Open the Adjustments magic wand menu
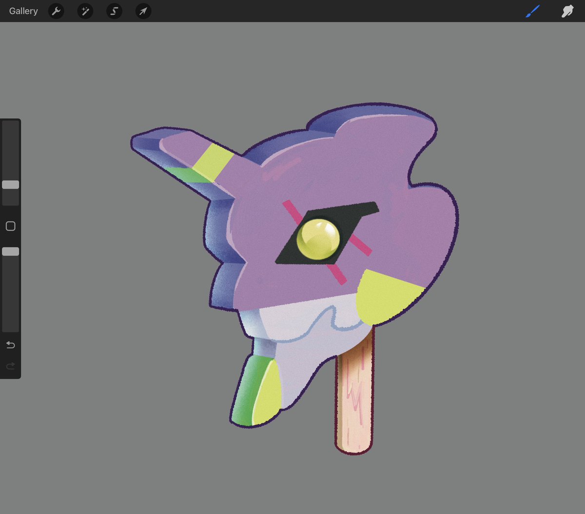The image size is (585, 514). point(85,11)
